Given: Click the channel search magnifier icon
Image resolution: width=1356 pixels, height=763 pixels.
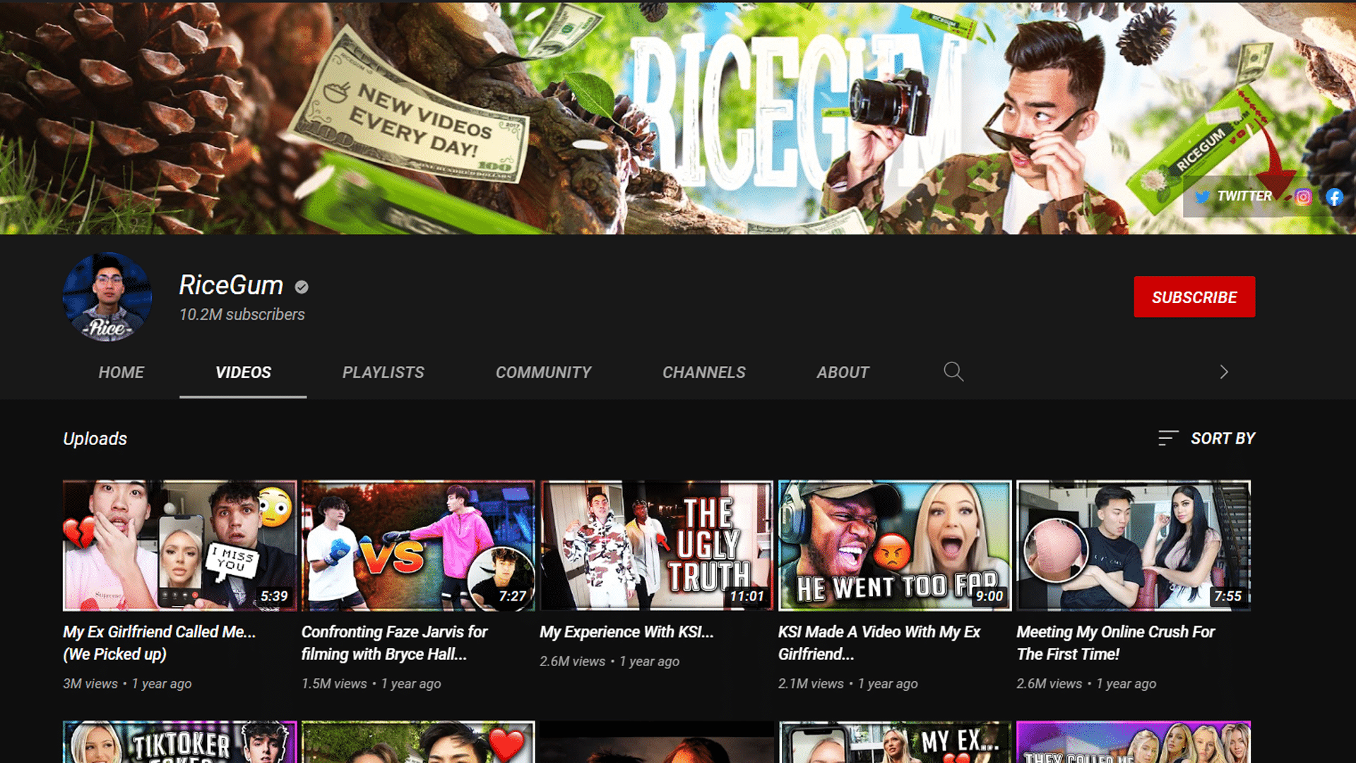Looking at the screenshot, I should pyautogui.click(x=953, y=372).
